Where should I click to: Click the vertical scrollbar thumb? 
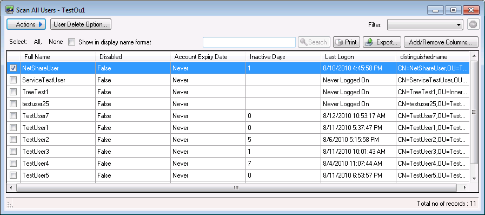point(474,112)
